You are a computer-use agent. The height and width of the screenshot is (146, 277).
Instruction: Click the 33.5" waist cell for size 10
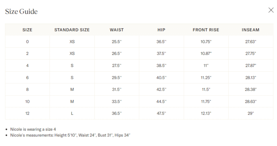tap(117, 102)
